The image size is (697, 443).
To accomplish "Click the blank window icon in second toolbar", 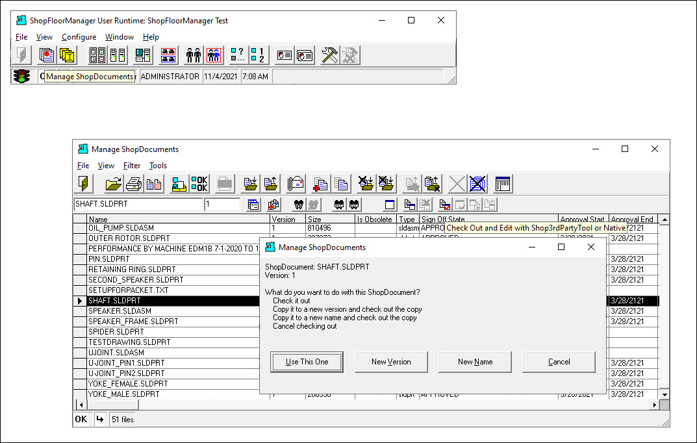I will [x=390, y=205].
